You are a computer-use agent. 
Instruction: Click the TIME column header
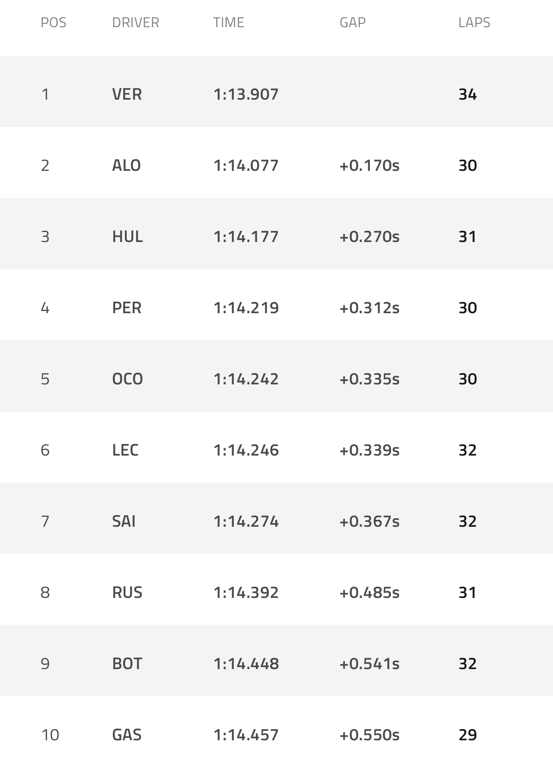[x=228, y=22]
